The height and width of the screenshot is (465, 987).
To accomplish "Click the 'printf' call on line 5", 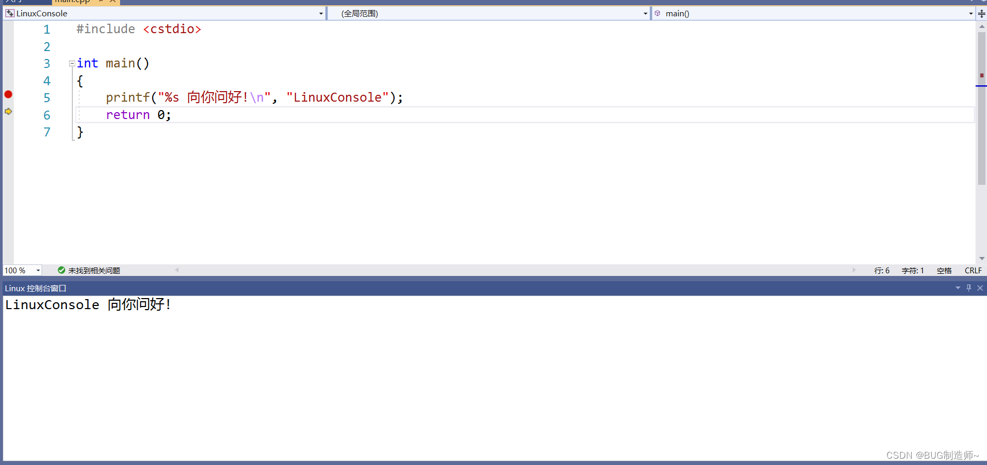I will [x=128, y=97].
